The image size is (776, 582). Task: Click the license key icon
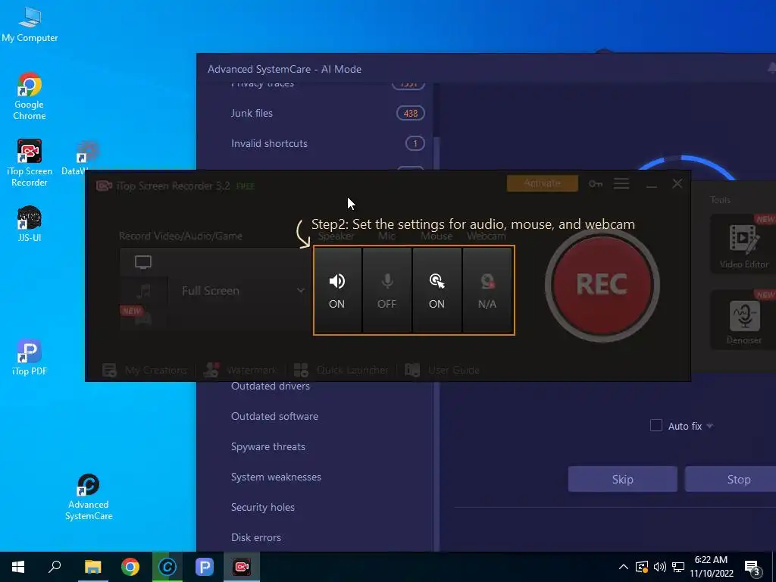(596, 183)
